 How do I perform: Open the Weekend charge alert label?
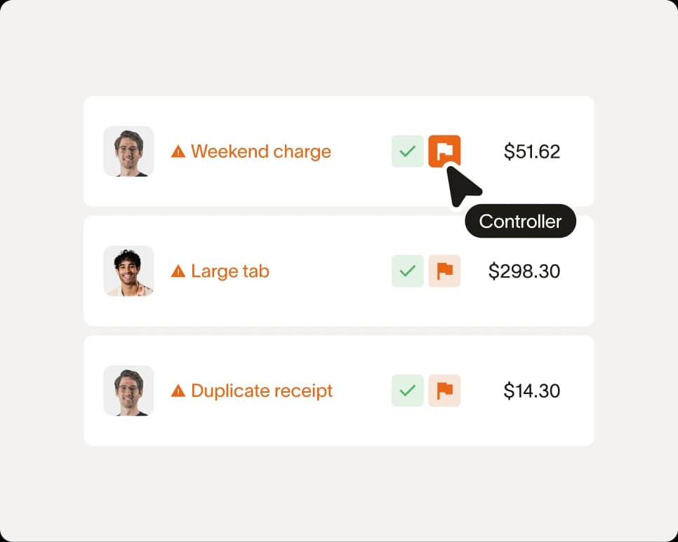point(260,151)
